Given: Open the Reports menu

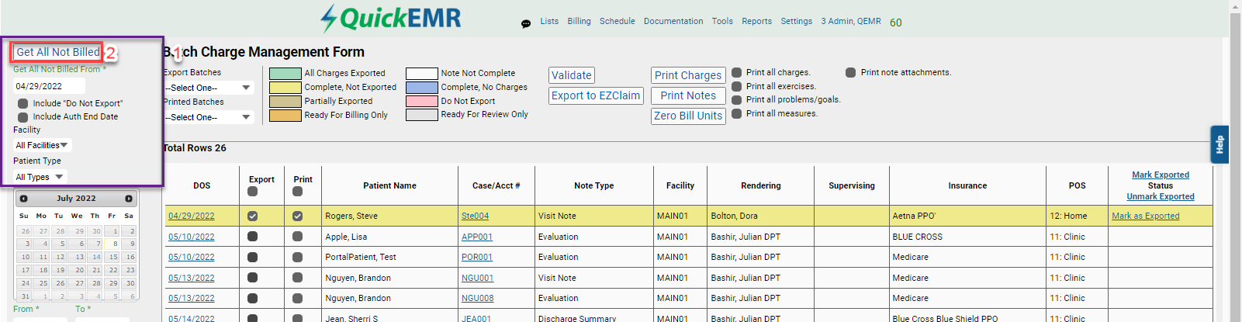Looking at the screenshot, I should pos(756,21).
